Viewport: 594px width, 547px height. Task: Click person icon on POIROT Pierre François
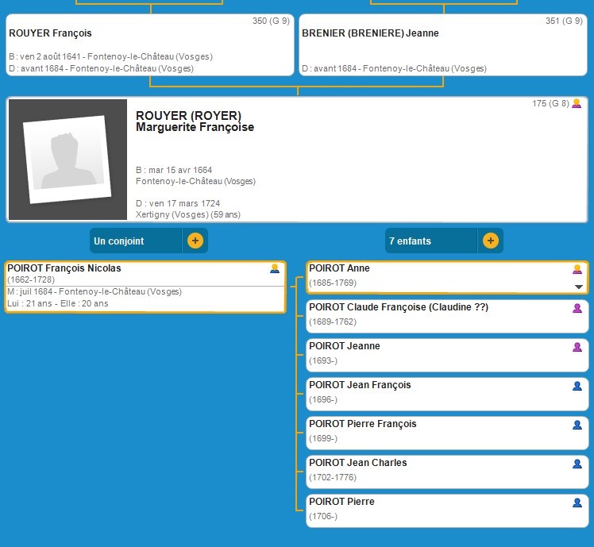point(577,425)
